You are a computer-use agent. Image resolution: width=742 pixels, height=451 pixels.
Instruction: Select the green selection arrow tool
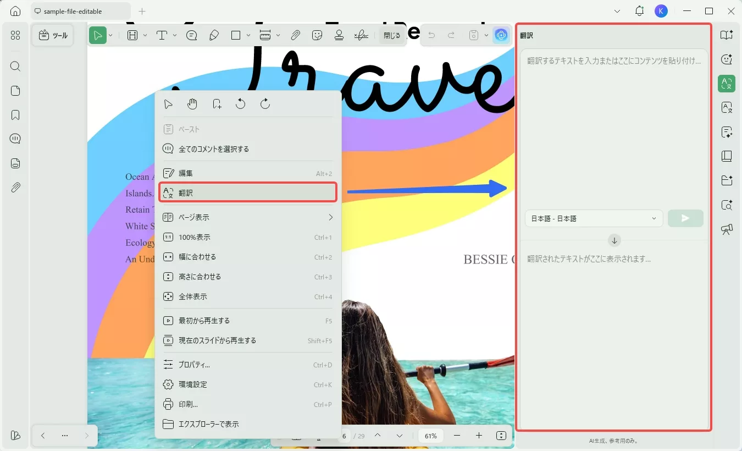98,35
